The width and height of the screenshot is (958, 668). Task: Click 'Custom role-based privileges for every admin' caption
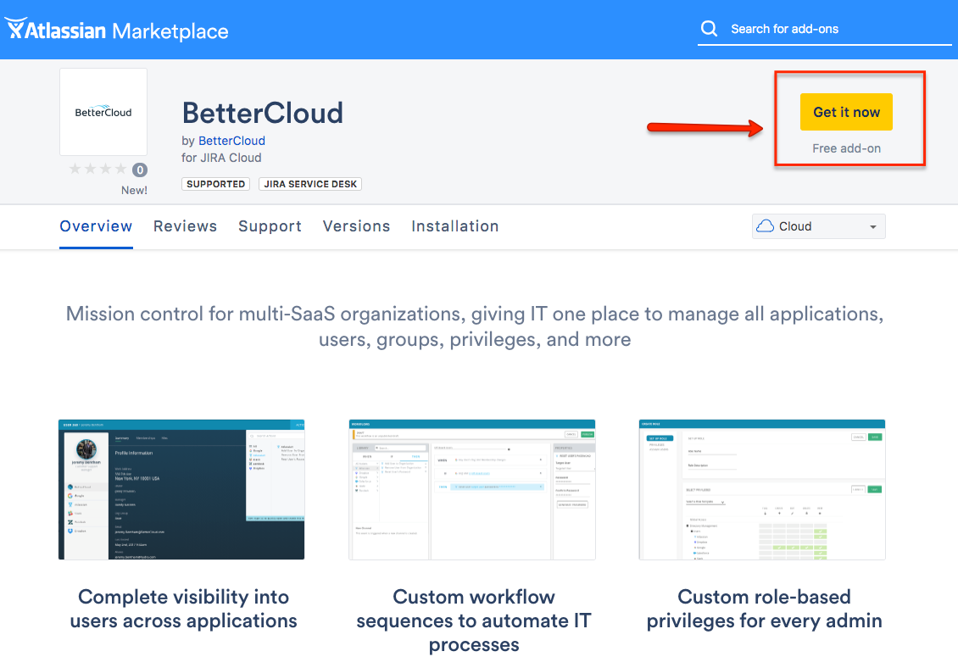click(765, 609)
